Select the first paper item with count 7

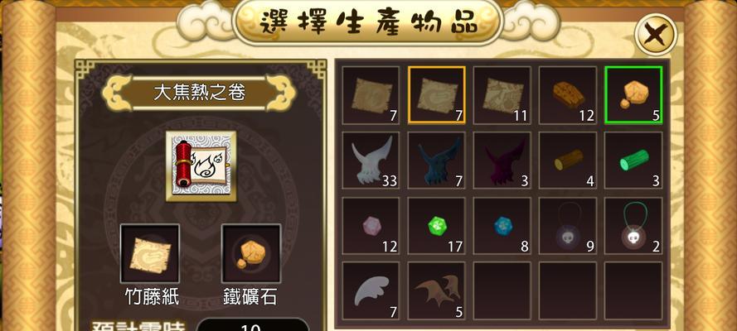coord(371,95)
